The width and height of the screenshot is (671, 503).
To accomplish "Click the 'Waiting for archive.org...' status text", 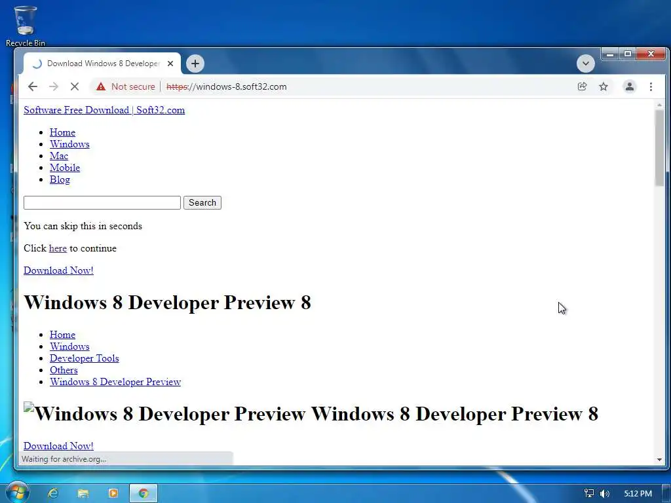I will pos(64,459).
